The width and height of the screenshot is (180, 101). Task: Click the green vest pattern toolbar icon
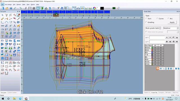[x=42, y=8]
